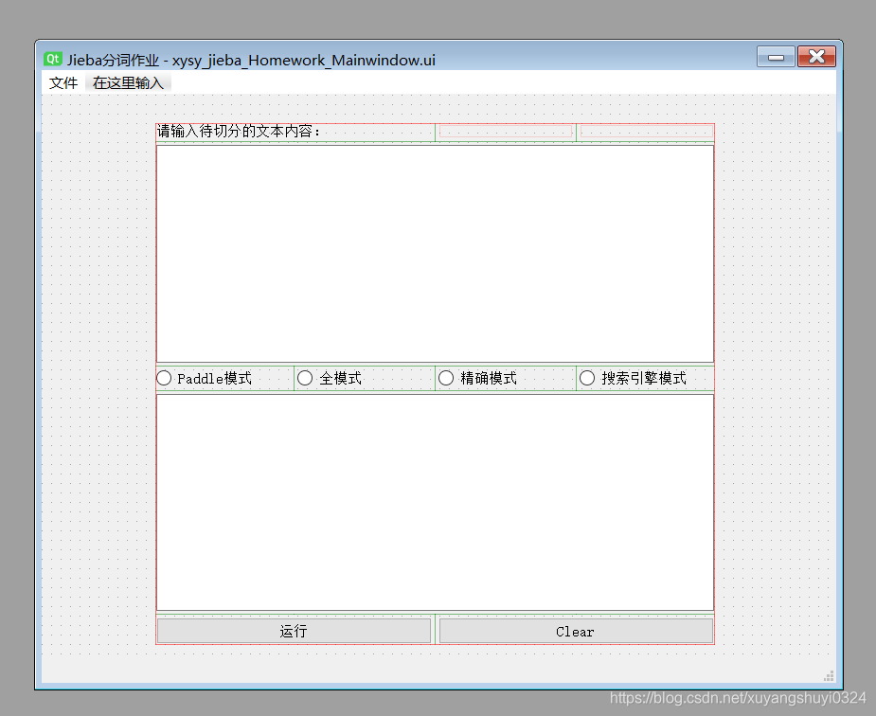Click the resize grip at window corner

(x=829, y=676)
